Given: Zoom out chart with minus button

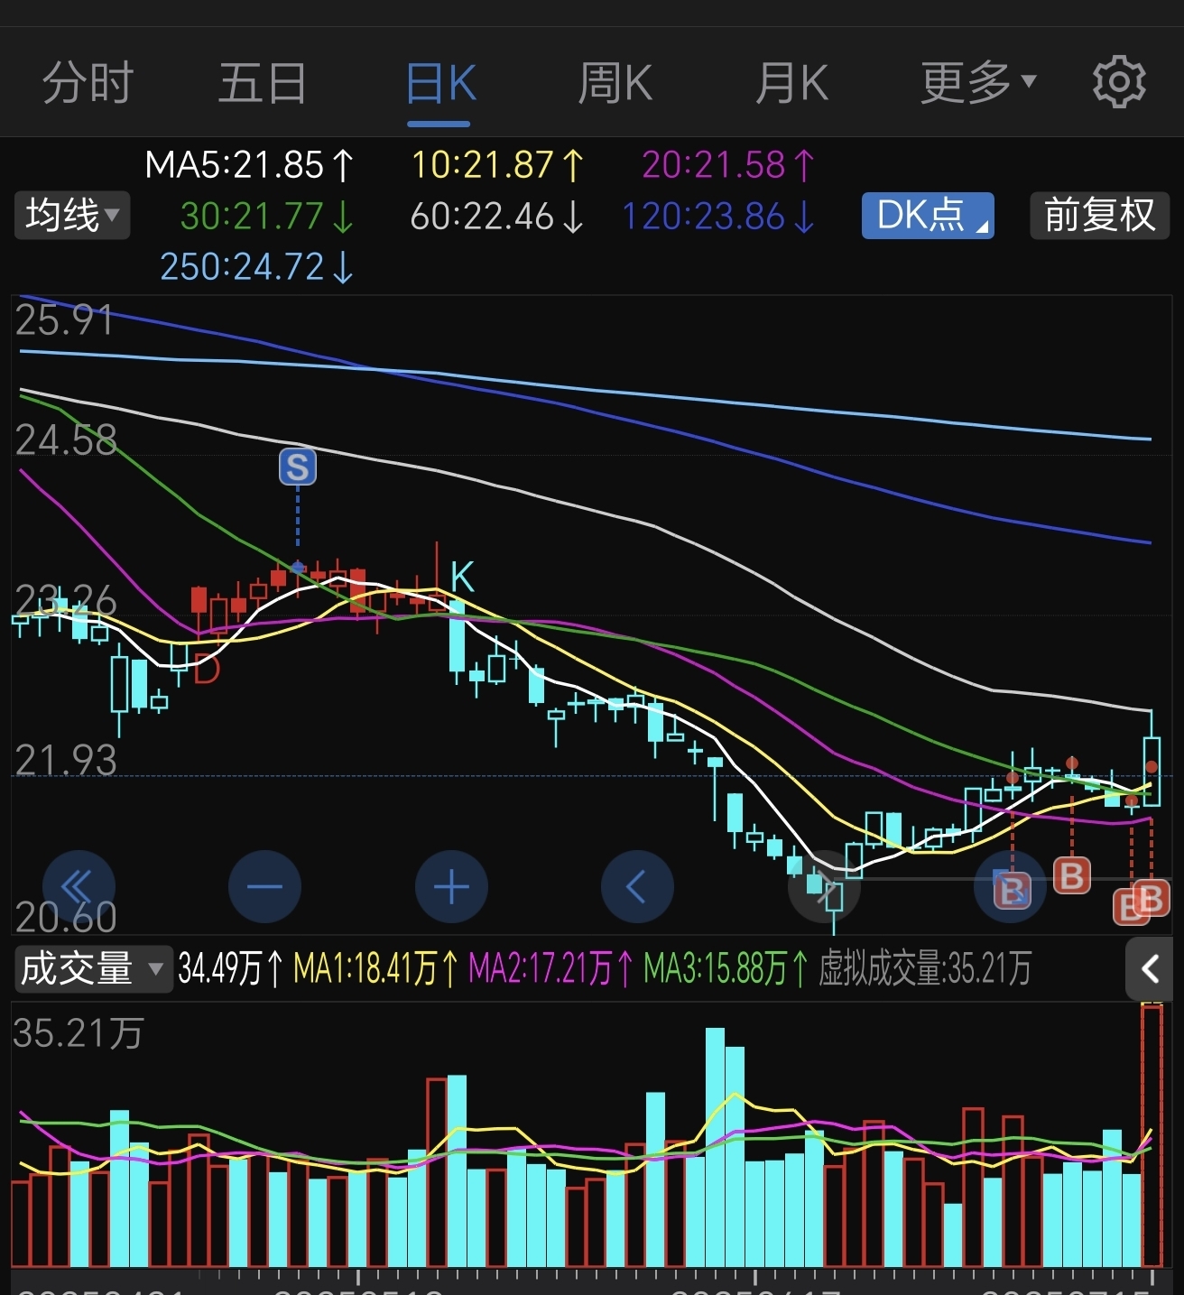Looking at the screenshot, I should [264, 887].
